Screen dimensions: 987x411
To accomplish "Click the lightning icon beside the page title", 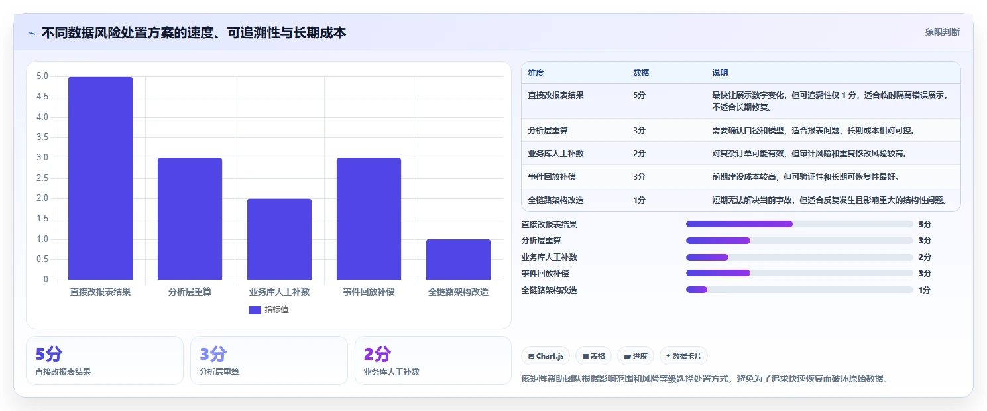I will coord(31,33).
